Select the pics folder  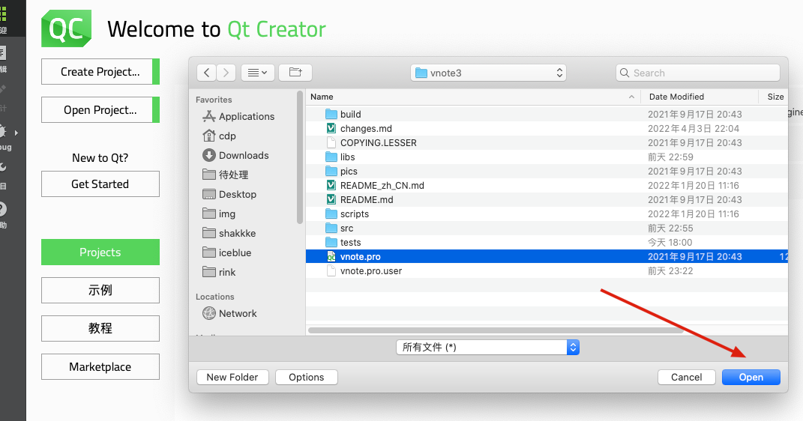pyautogui.click(x=547, y=172)
